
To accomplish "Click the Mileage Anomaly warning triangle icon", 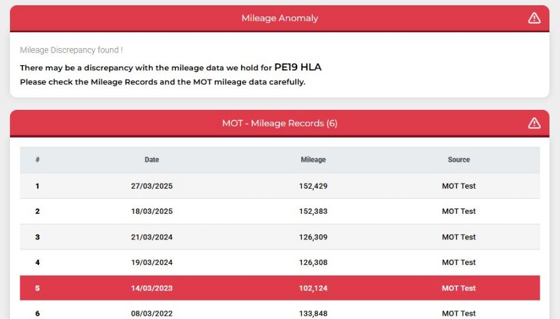I will coord(534,18).
